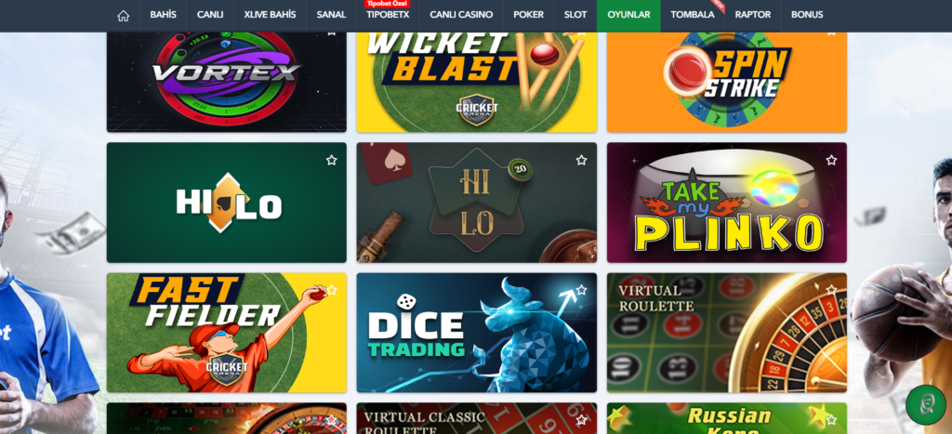Open the POKER menu item

(x=528, y=15)
